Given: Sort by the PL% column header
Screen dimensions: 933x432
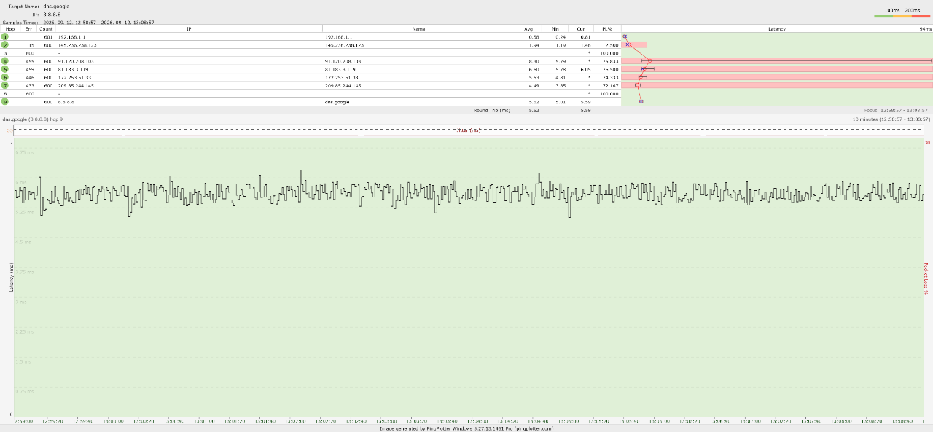Looking at the screenshot, I should (607, 28).
